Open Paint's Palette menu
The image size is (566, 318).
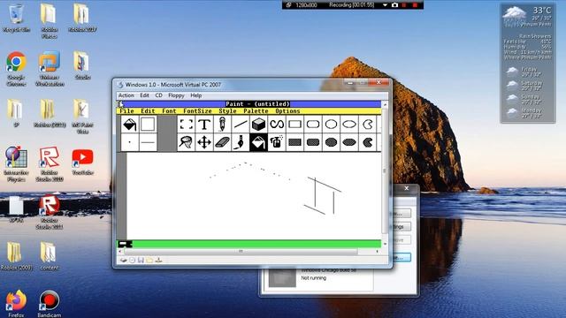tap(256, 111)
